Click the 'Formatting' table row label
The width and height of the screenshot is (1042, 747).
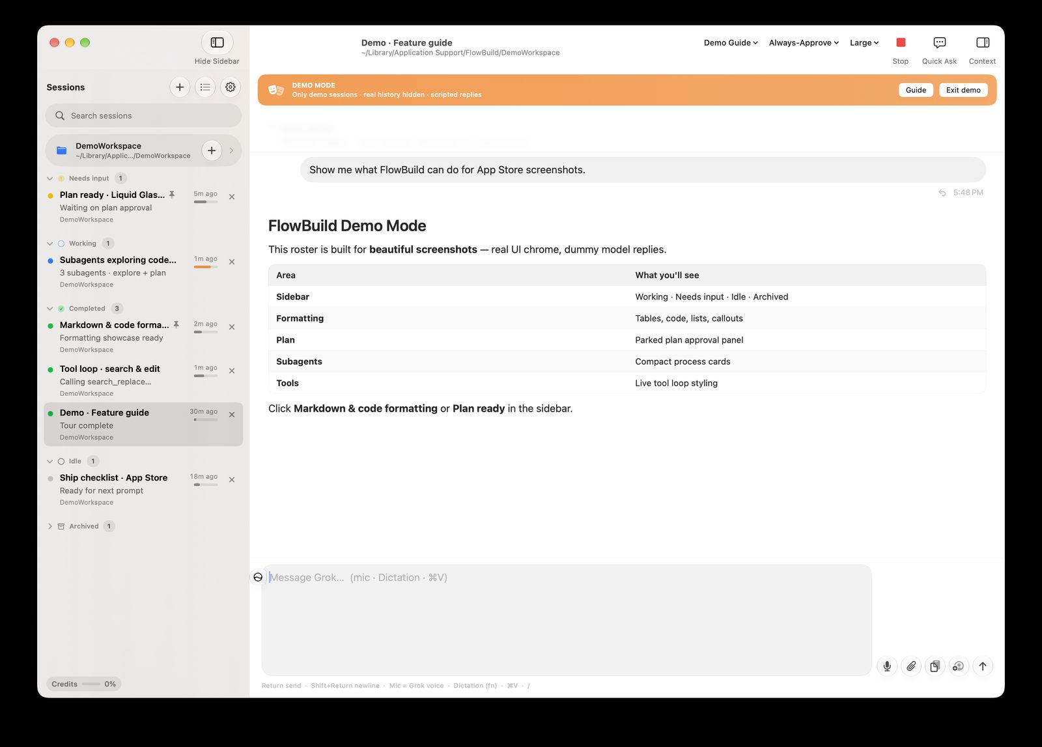pyautogui.click(x=300, y=318)
